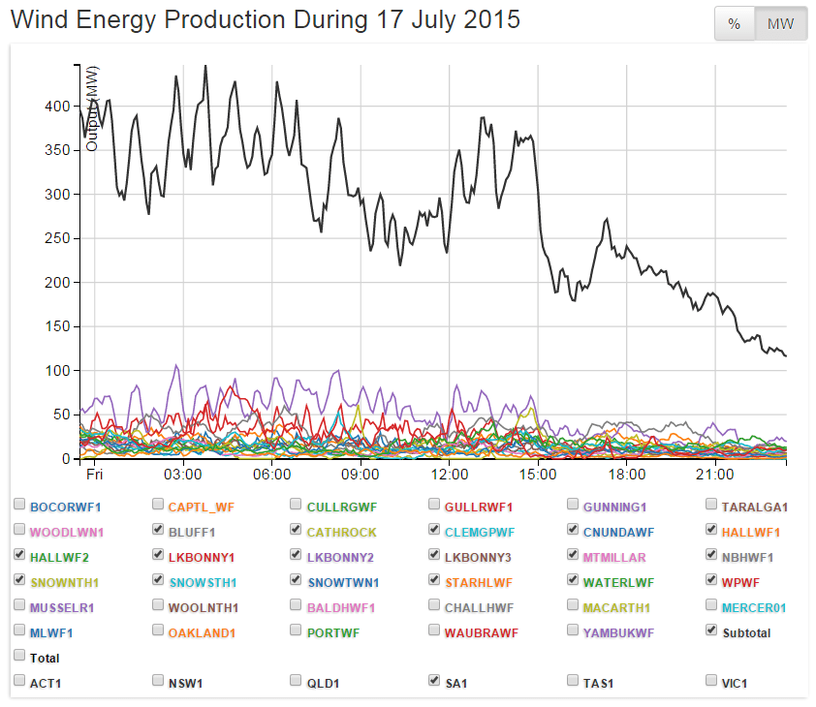Turn off SNOWTWN1 series
816x707 pixels.
297,581
